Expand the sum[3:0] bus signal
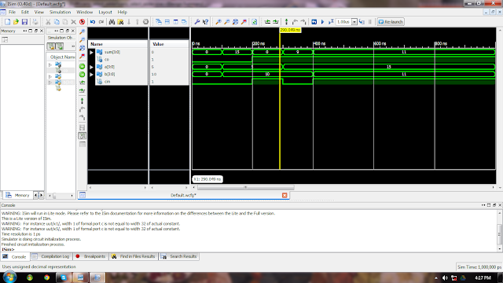 [91, 52]
